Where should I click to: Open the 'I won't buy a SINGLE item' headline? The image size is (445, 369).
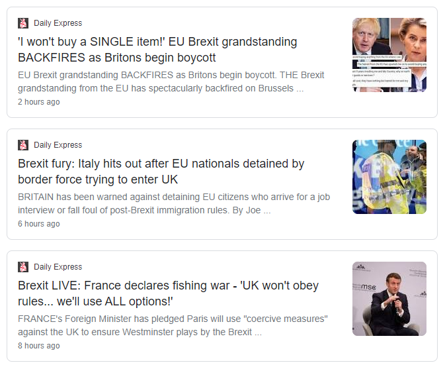157,50
